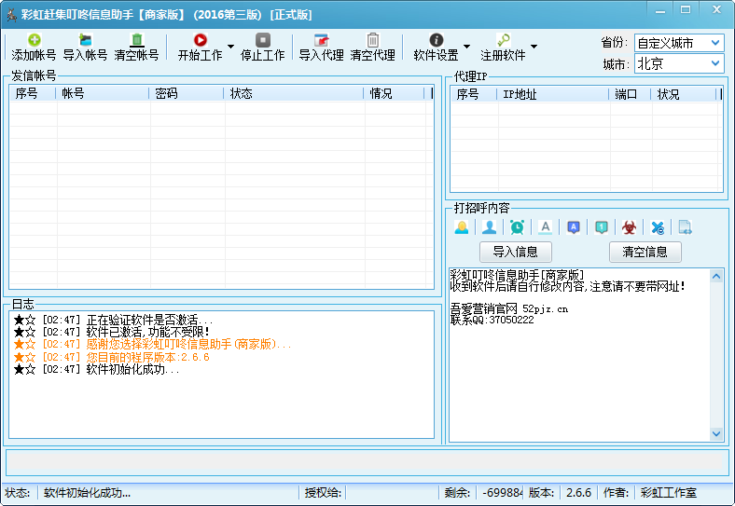The image size is (735, 506).
Task: Open the 注册软件 register menu
Action: point(503,47)
